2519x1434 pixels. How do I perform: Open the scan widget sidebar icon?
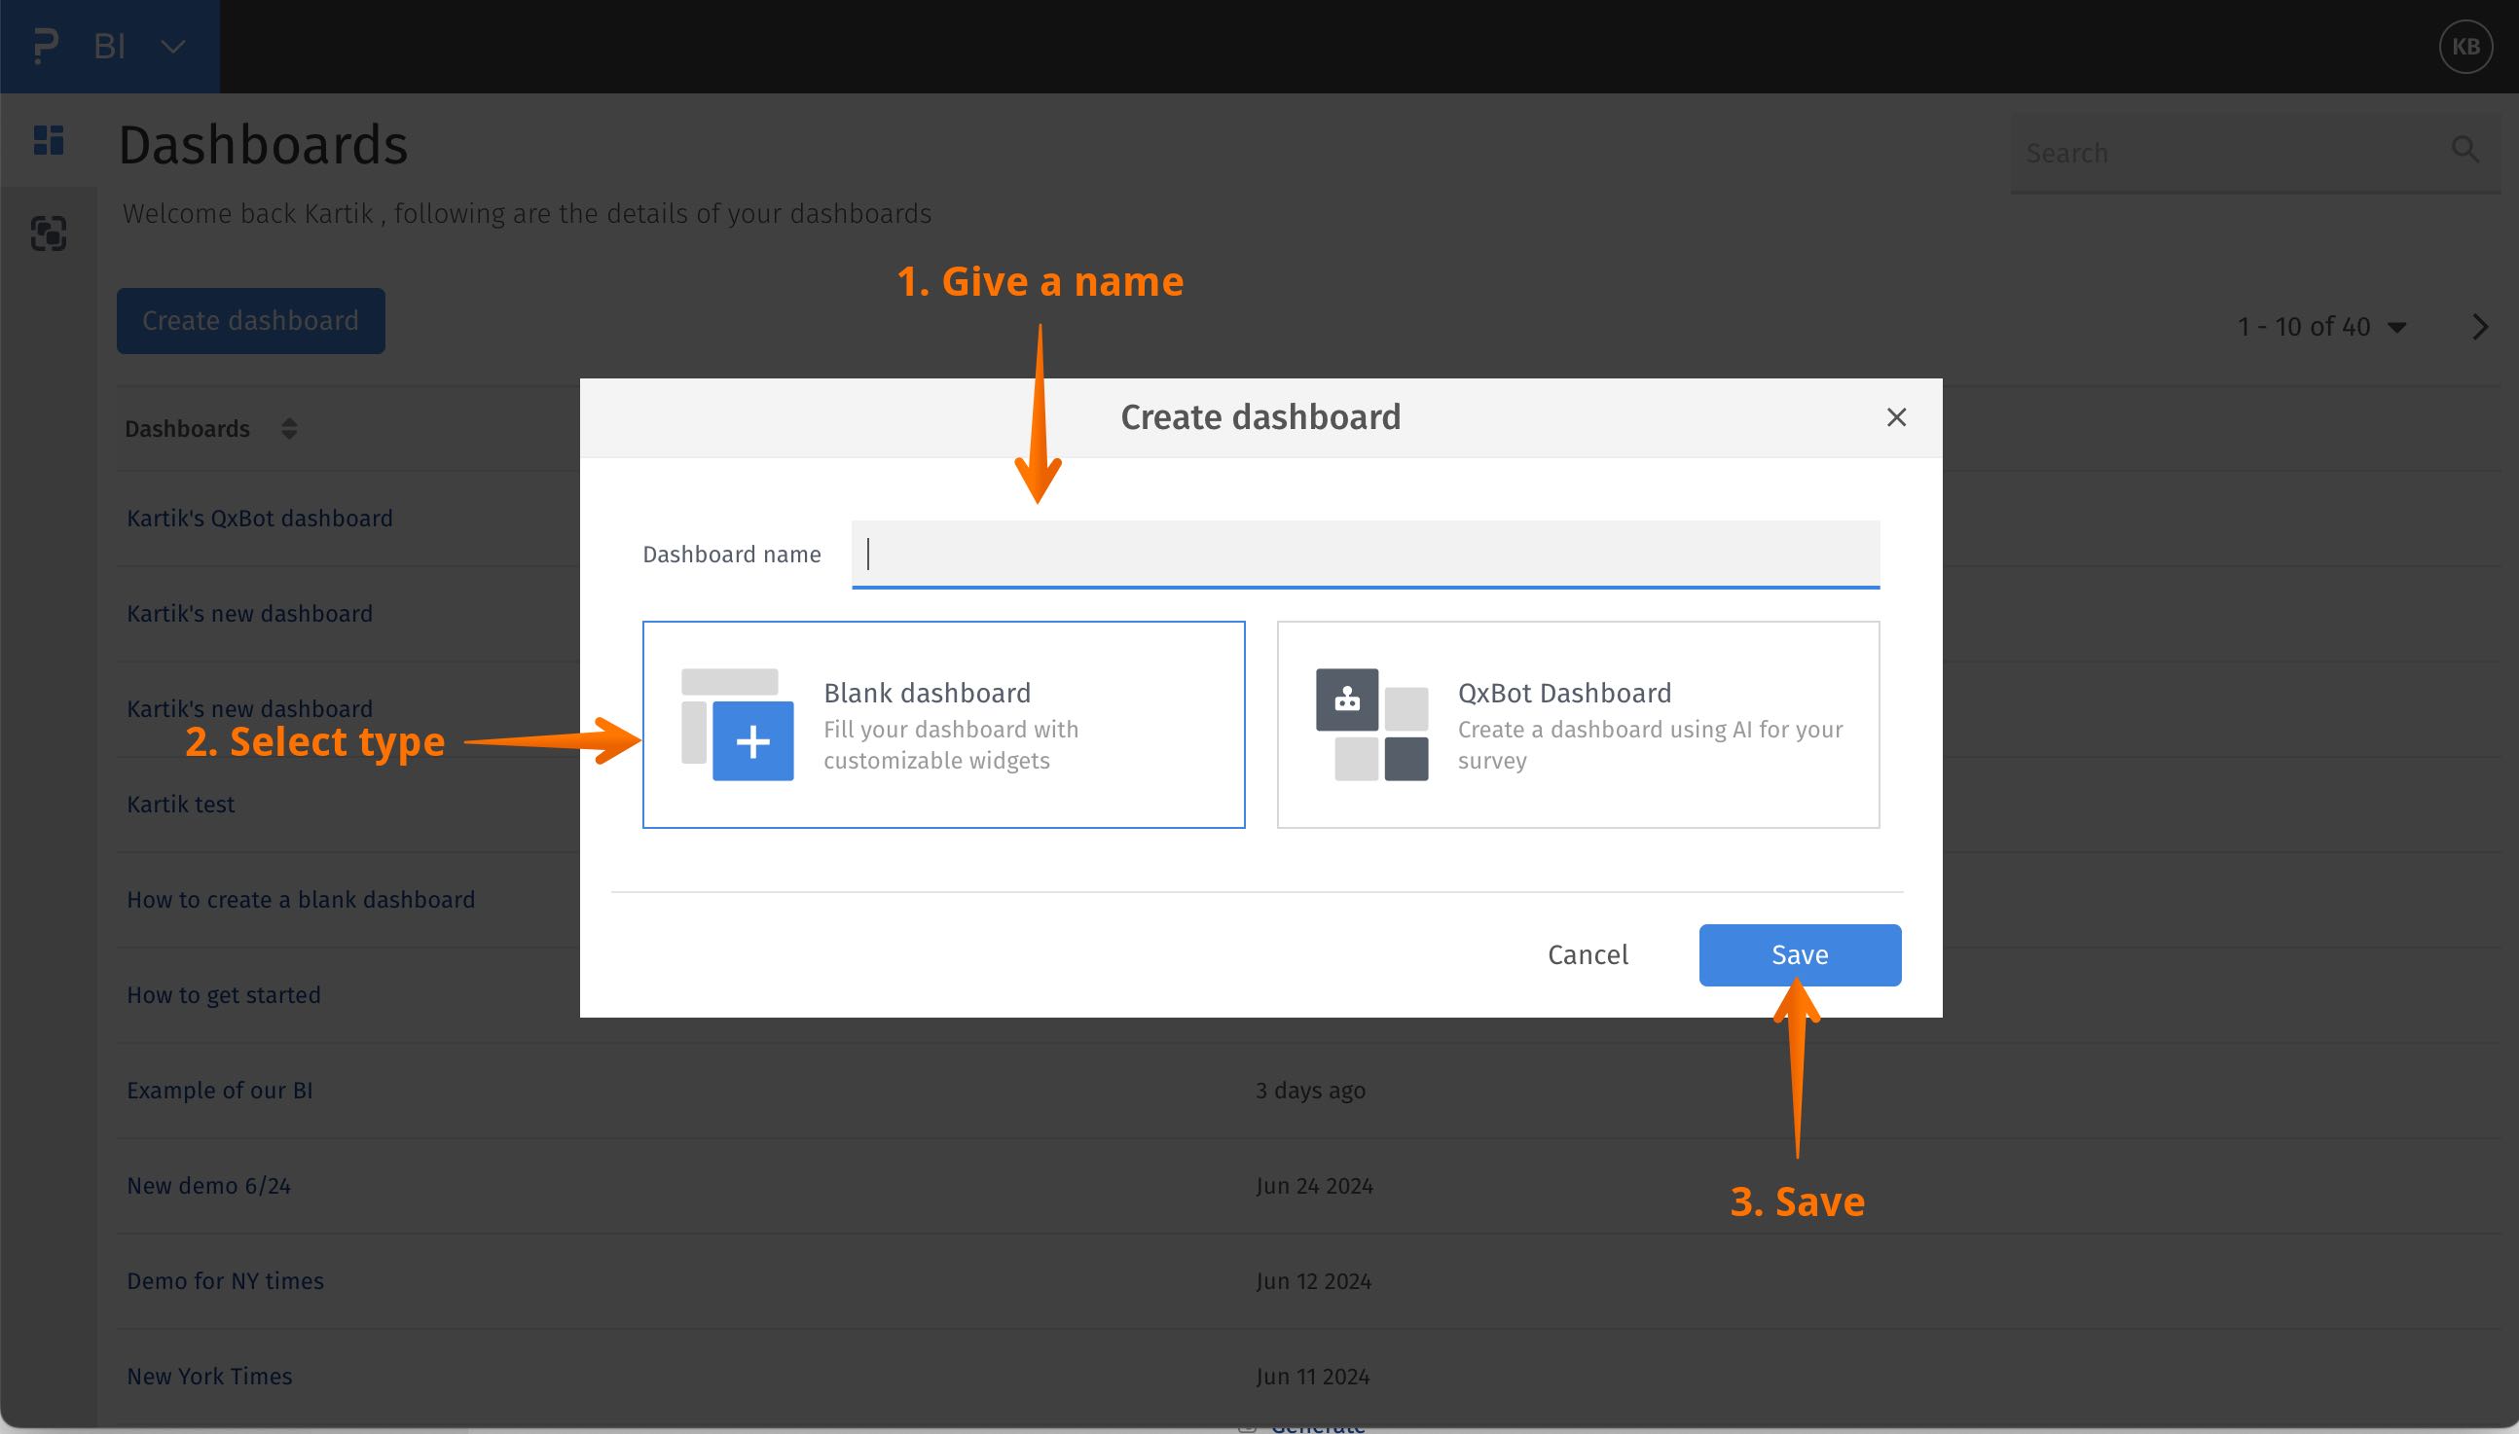click(49, 233)
